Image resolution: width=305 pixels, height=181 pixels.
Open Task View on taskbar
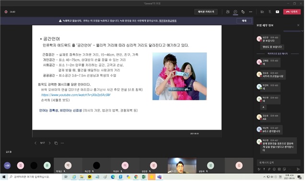(66, 177)
